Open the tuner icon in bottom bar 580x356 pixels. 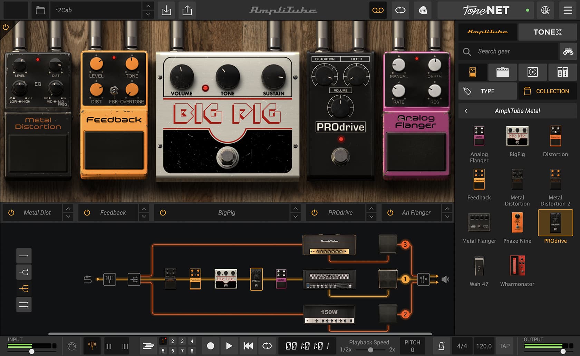coord(92,346)
